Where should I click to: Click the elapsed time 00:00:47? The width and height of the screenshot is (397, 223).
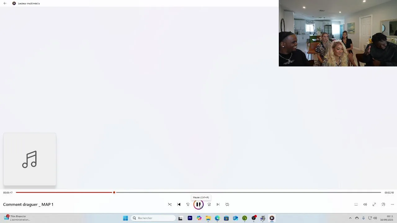click(8, 193)
